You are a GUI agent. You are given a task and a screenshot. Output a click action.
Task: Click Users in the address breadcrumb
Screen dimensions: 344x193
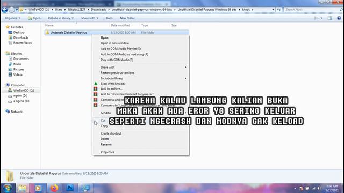pos(59,10)
